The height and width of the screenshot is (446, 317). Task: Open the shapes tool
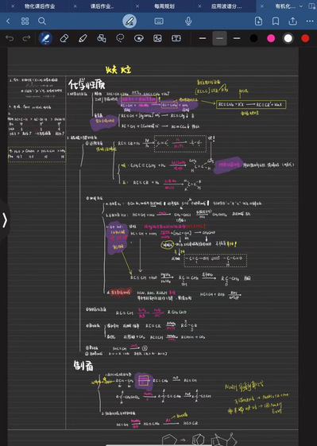[102, 38]
